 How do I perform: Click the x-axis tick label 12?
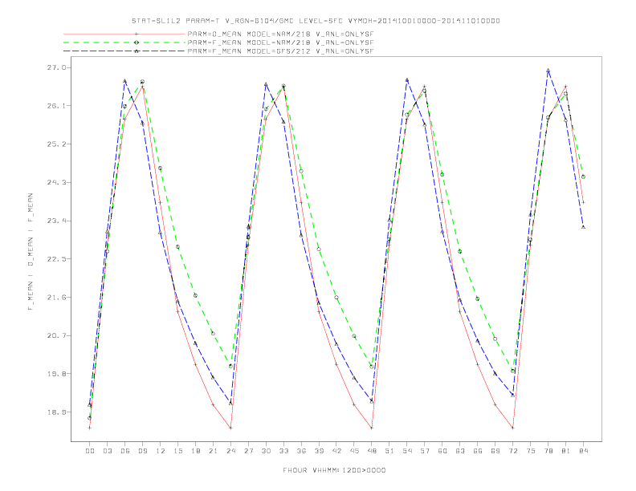coord(161,451)
